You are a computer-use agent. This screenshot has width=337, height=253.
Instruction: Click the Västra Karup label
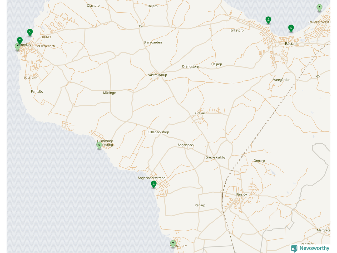157,75
